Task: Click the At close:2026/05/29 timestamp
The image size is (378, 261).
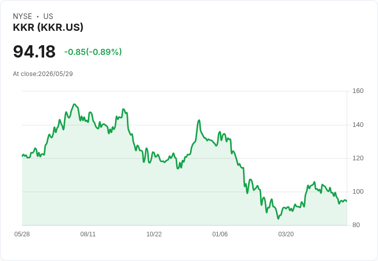Action: 43,74
